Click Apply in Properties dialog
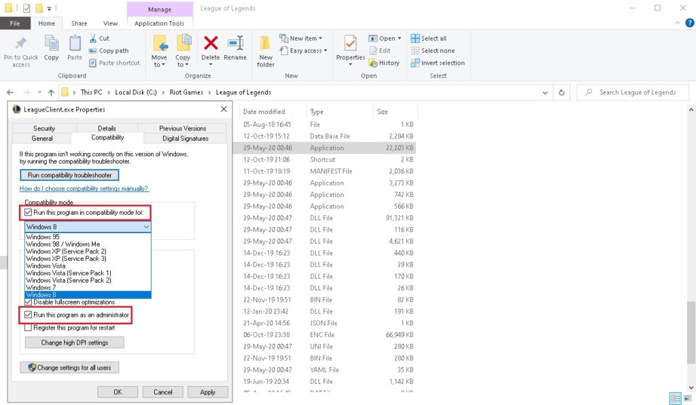 pos(208,392)
